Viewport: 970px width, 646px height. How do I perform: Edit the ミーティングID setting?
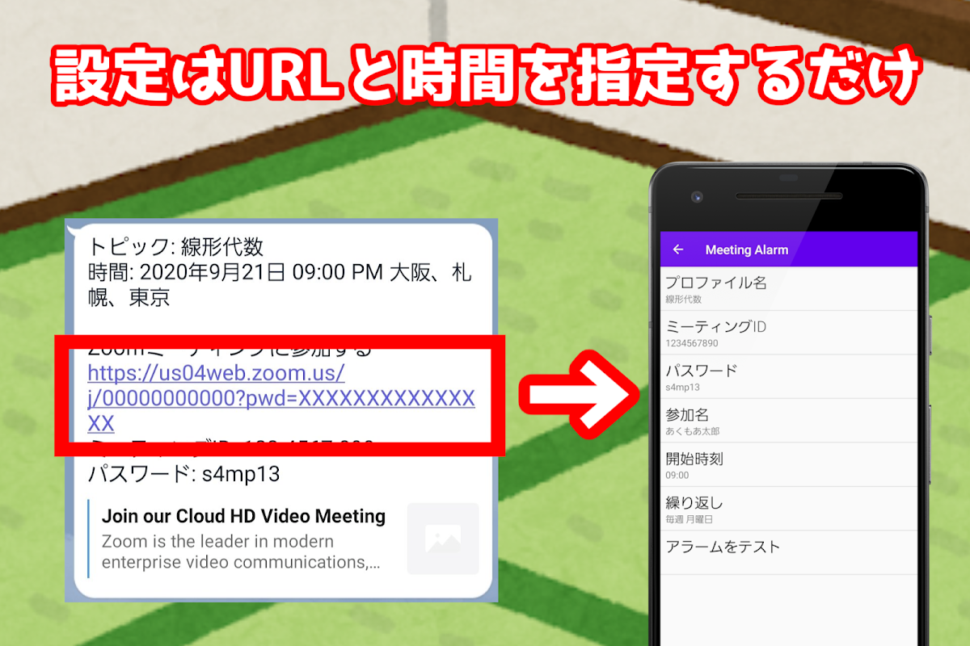coord(789,333)
